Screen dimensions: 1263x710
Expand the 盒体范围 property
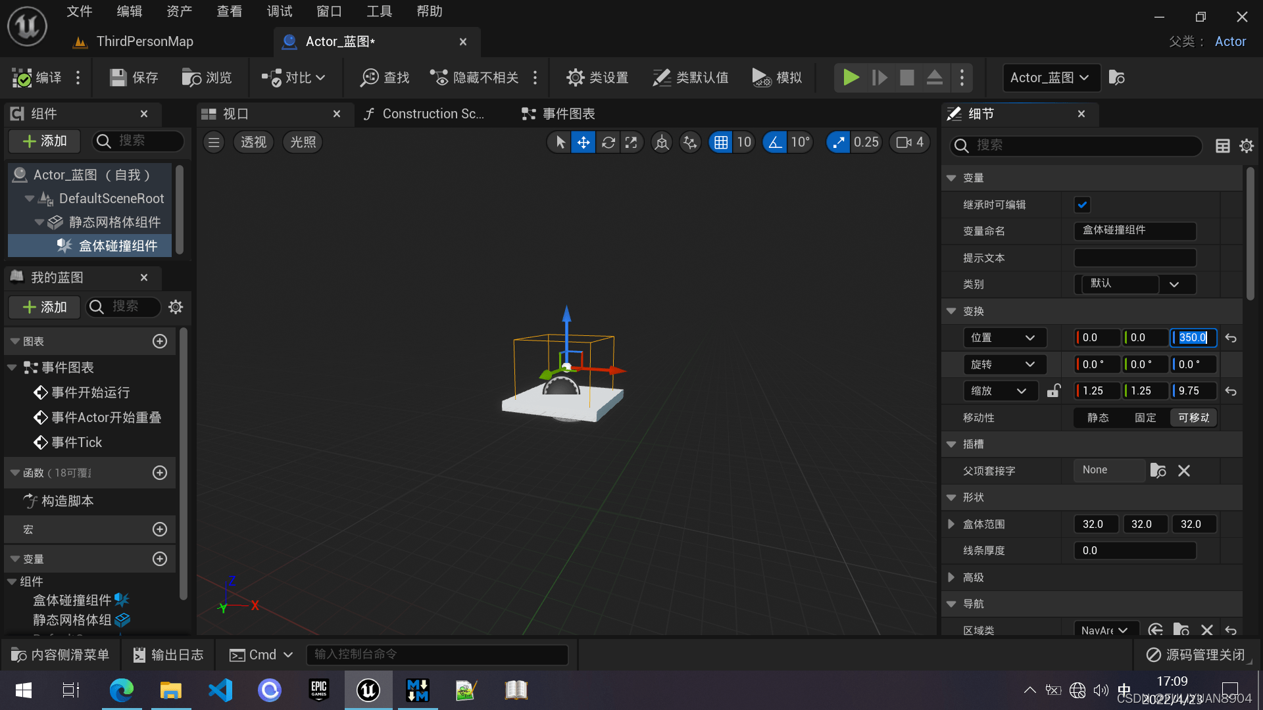pyautogui.click(x=951, y=524)
